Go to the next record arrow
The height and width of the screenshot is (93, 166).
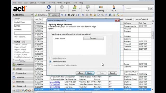tap(79, 15)
